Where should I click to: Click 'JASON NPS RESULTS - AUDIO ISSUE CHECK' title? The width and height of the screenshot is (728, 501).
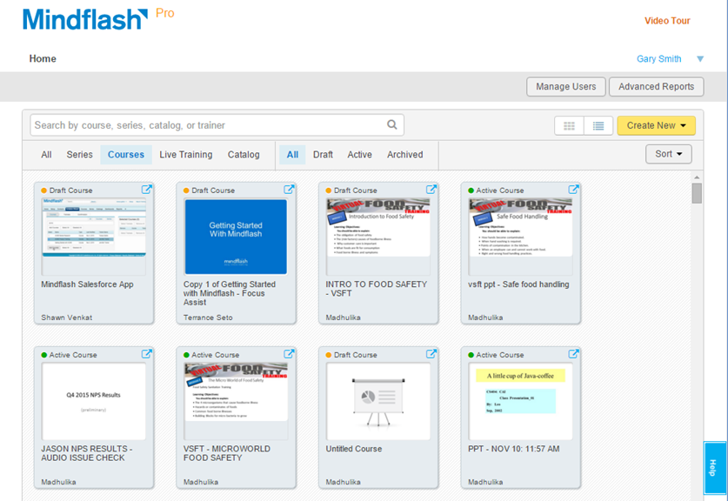click(x=87, y=453)
